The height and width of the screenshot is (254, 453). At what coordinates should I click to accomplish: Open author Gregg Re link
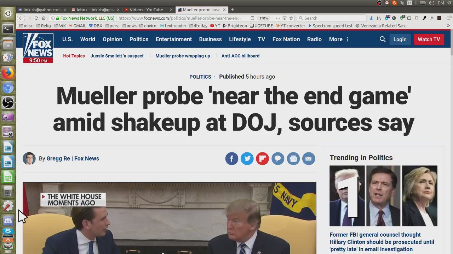pyautogui.click(x=58, y=159)
